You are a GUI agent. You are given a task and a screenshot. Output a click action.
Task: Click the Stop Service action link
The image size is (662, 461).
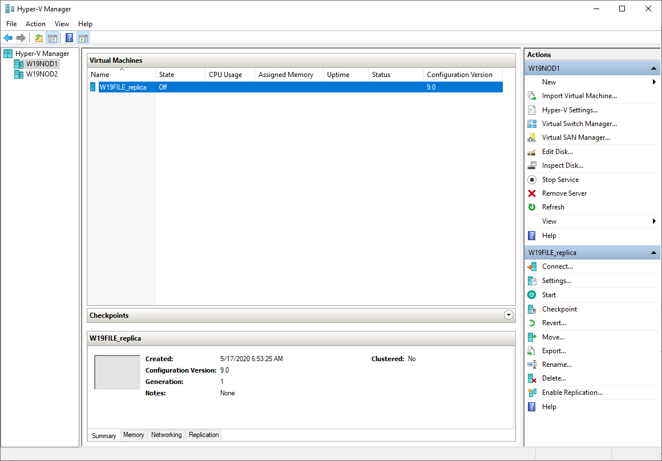(x=560, y=179)
